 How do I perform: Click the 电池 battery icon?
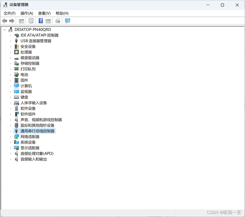(x=16, y=75)
